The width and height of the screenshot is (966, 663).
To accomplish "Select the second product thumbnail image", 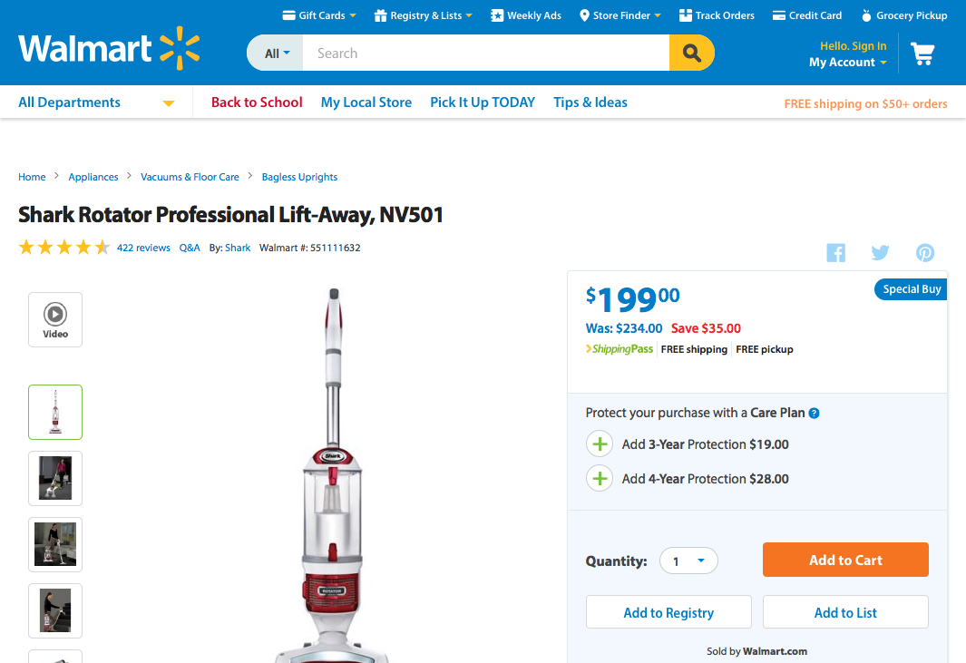I will [54, 478].
